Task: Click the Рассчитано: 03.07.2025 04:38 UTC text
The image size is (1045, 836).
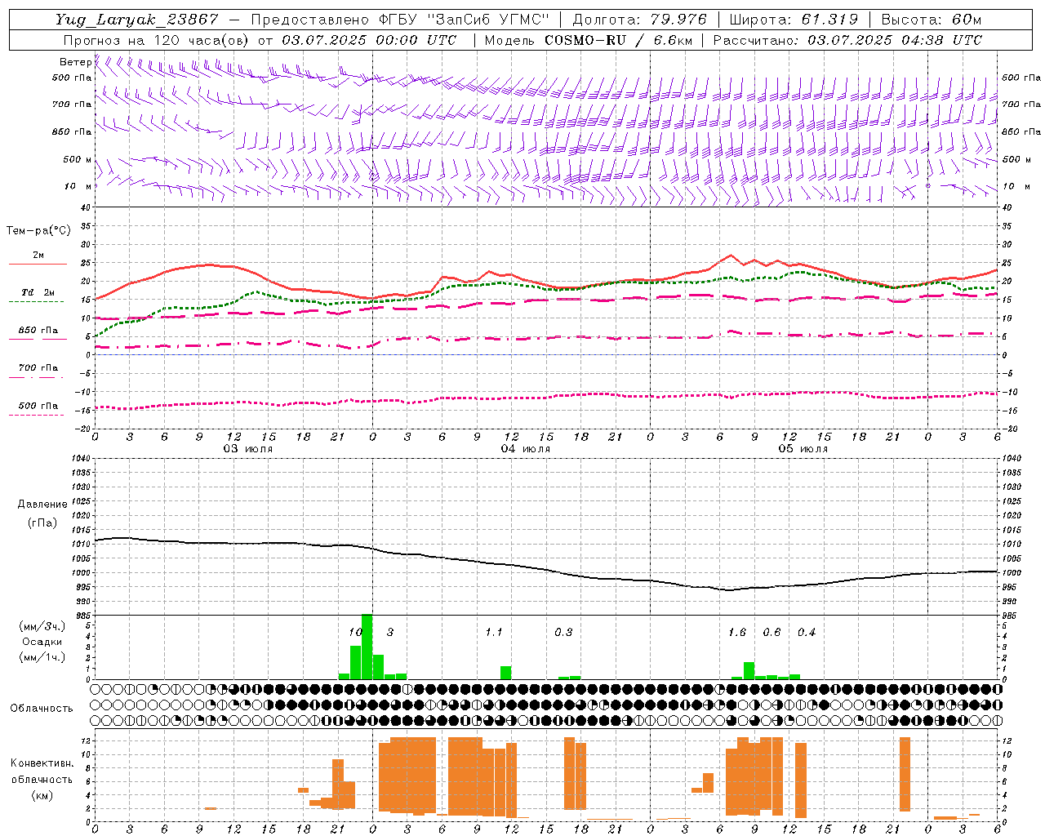Action: click(847, 40)
